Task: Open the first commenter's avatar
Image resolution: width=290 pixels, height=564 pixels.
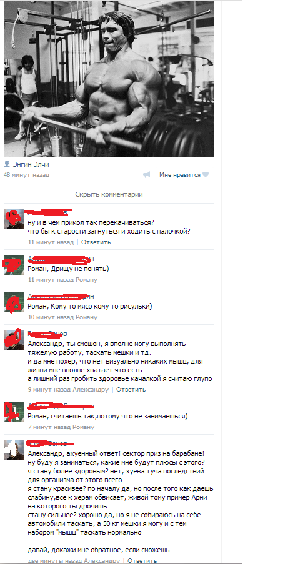Action: pyautogui.click(x=14, y=219)
